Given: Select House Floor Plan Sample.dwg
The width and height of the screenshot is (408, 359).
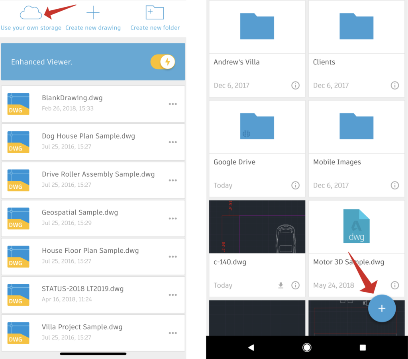Looking at the screenshot, I should (90, 251).
